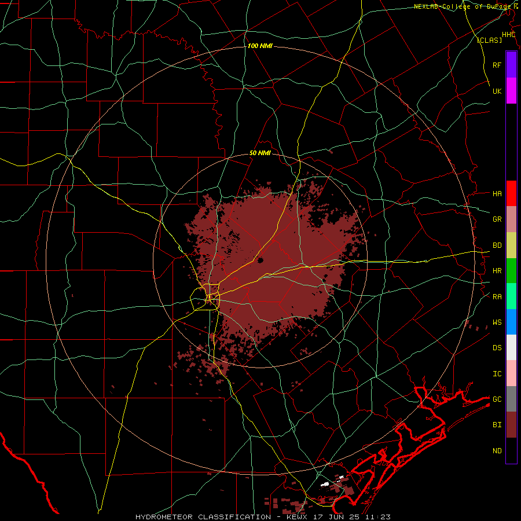
Task: Click the RA light green swatch
Action: (511, 296)
